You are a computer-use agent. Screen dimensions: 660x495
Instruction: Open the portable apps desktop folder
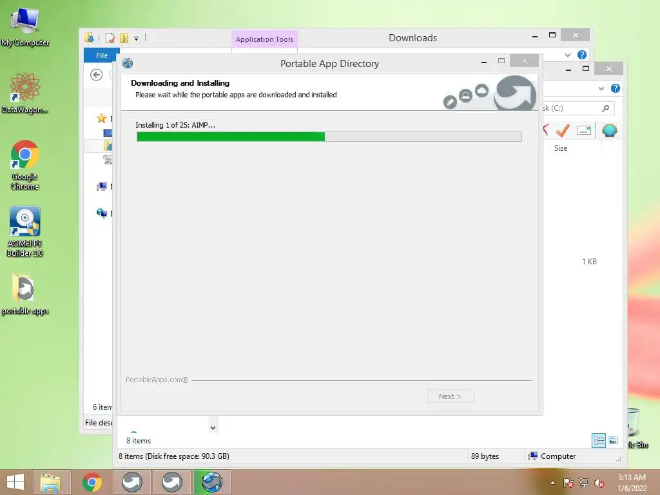25,294
